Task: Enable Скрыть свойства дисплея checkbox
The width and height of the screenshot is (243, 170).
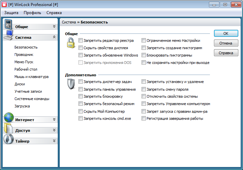Action: [x=80, y=48]
